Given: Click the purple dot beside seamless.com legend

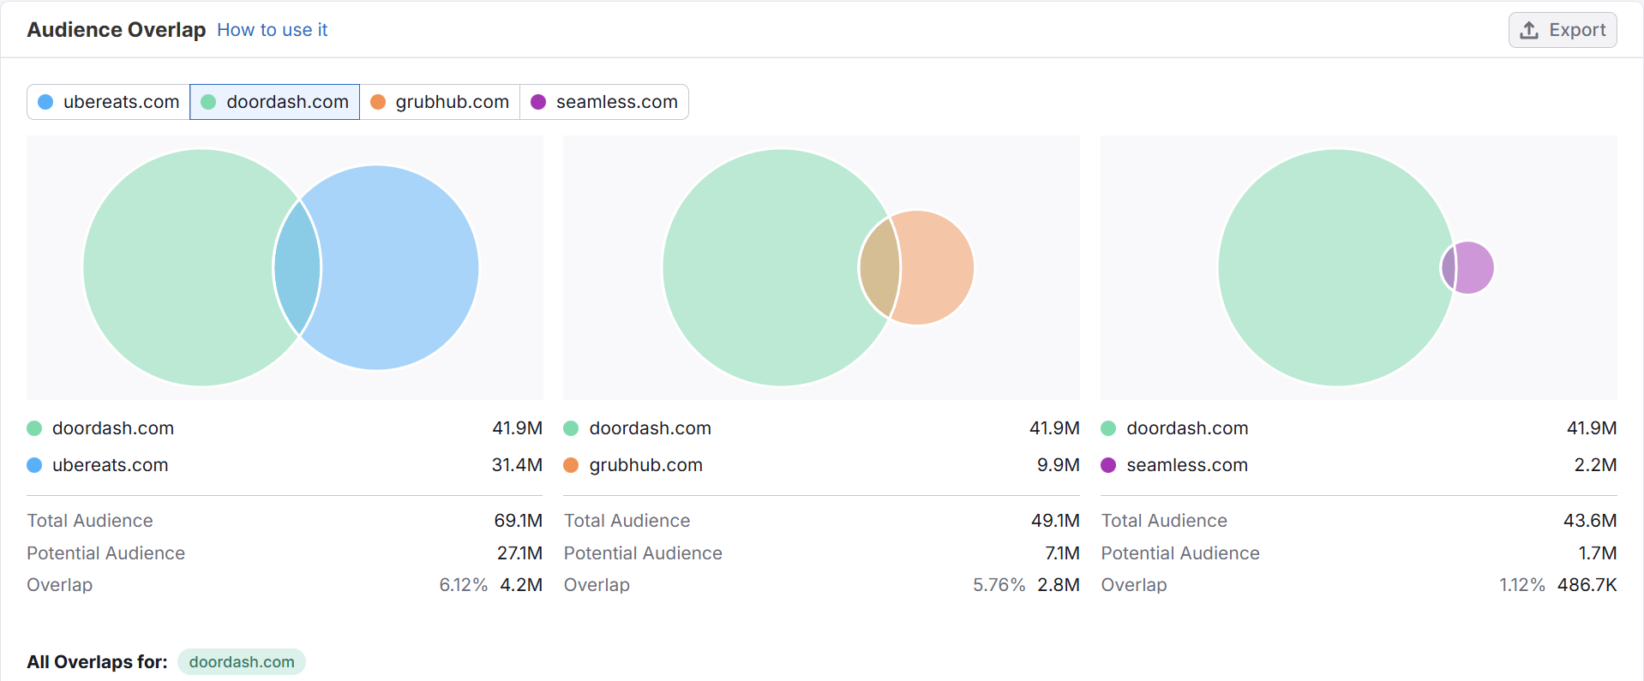Looking at the screenshot, I should [1108, 465].
